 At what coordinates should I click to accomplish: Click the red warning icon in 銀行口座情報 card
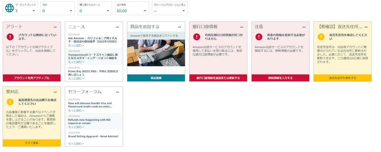[x=196, y=37]
